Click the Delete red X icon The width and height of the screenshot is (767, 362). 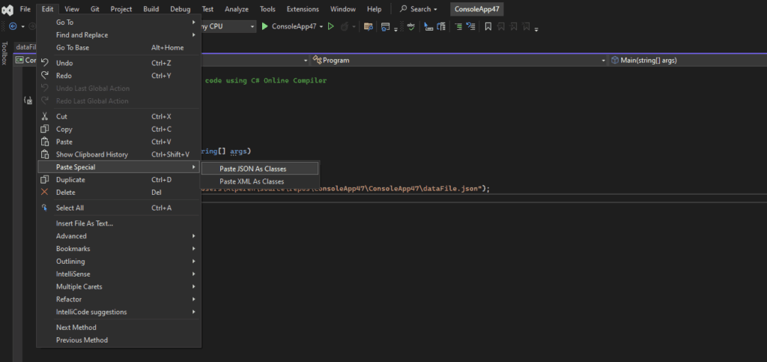(44, 193)
